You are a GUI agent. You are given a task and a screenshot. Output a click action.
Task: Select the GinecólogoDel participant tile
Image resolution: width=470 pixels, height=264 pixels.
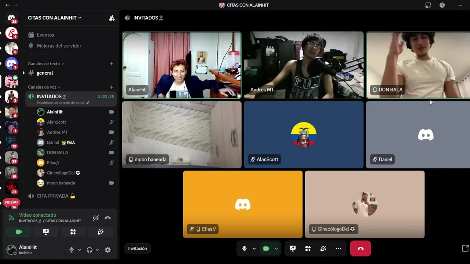pos(365,205)
